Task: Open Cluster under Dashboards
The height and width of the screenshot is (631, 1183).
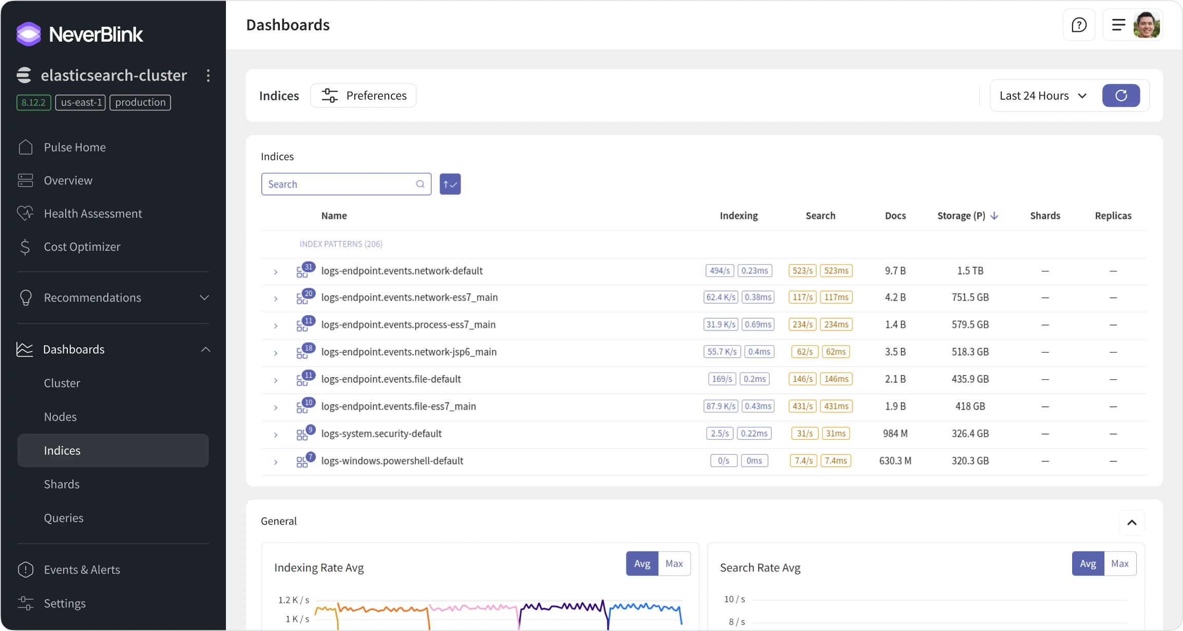Action: pos(62,383)
